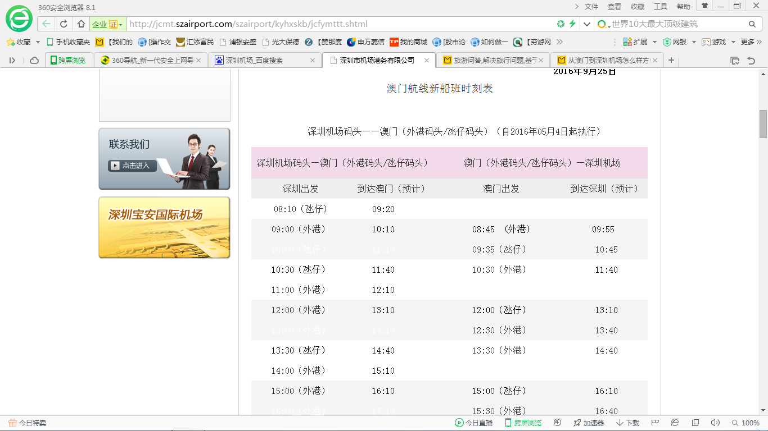This screenshot has height=431, width=768.
Task: Open the skin shirt icon in title bar
Action: coord(704,6)
